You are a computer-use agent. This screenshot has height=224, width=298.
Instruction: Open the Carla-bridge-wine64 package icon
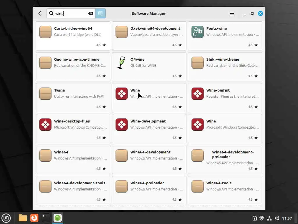click(x=45, y=32)
